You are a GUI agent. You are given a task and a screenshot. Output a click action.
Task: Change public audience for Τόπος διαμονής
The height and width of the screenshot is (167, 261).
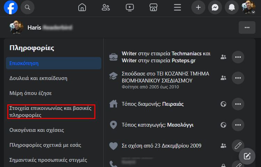click(x=223, y=104)
